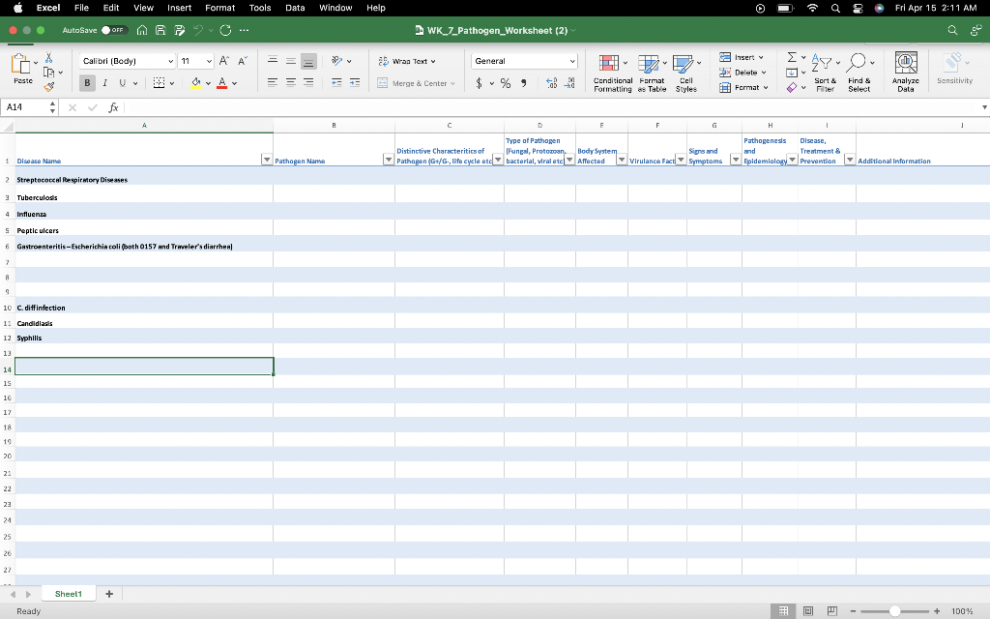Viewport: 990px width, 619px height.
Task: Open the Data menu
Action: [x=295, y=8]
